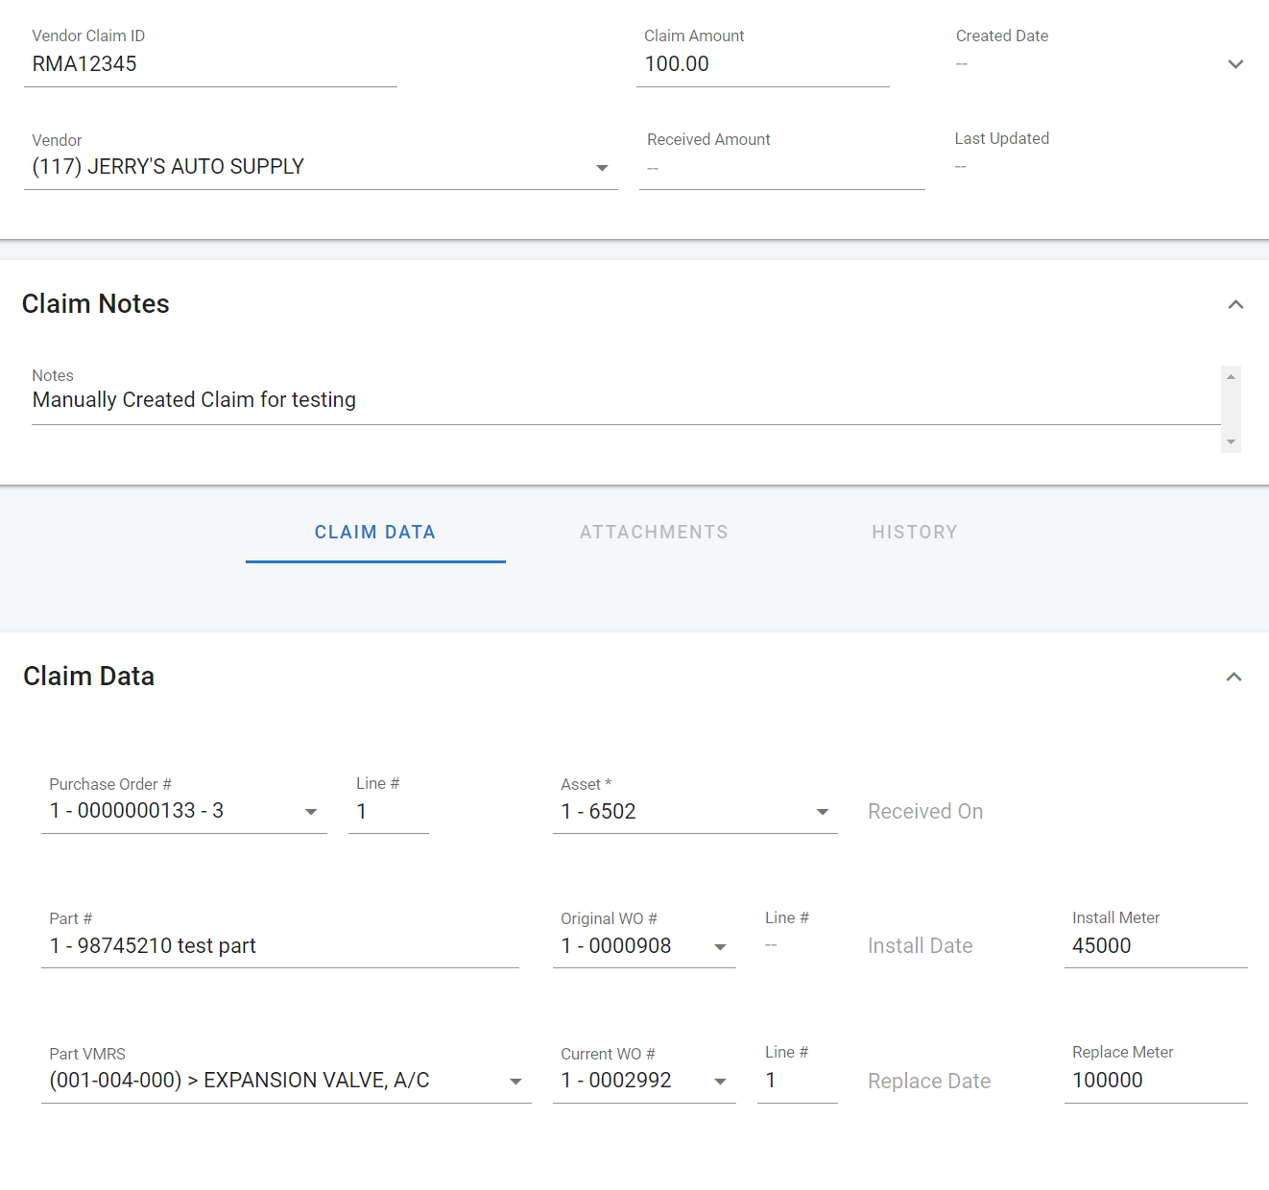Image resolution: width=1269 pixels, height=1190 pixels.
Task: Expand the top header section chevron
Action: point(1235,64)
